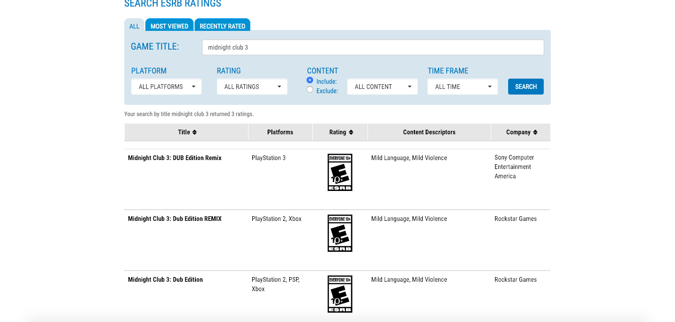
Task: Click the E10+ rating icon for Dub Edition REMIX
Action: click(x=340, y=233)
